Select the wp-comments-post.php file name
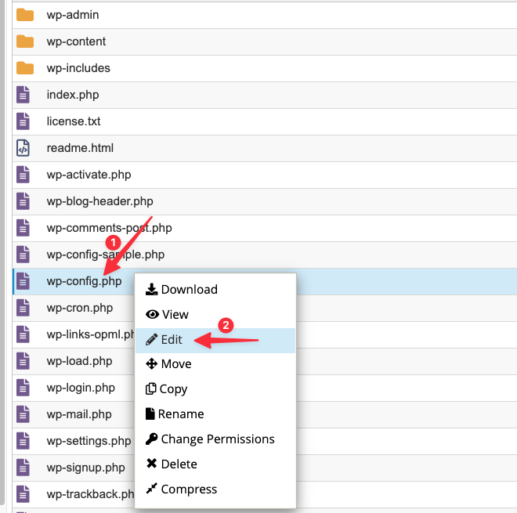The width and height of the screenshot is (517, 513). tap(110, 229)
